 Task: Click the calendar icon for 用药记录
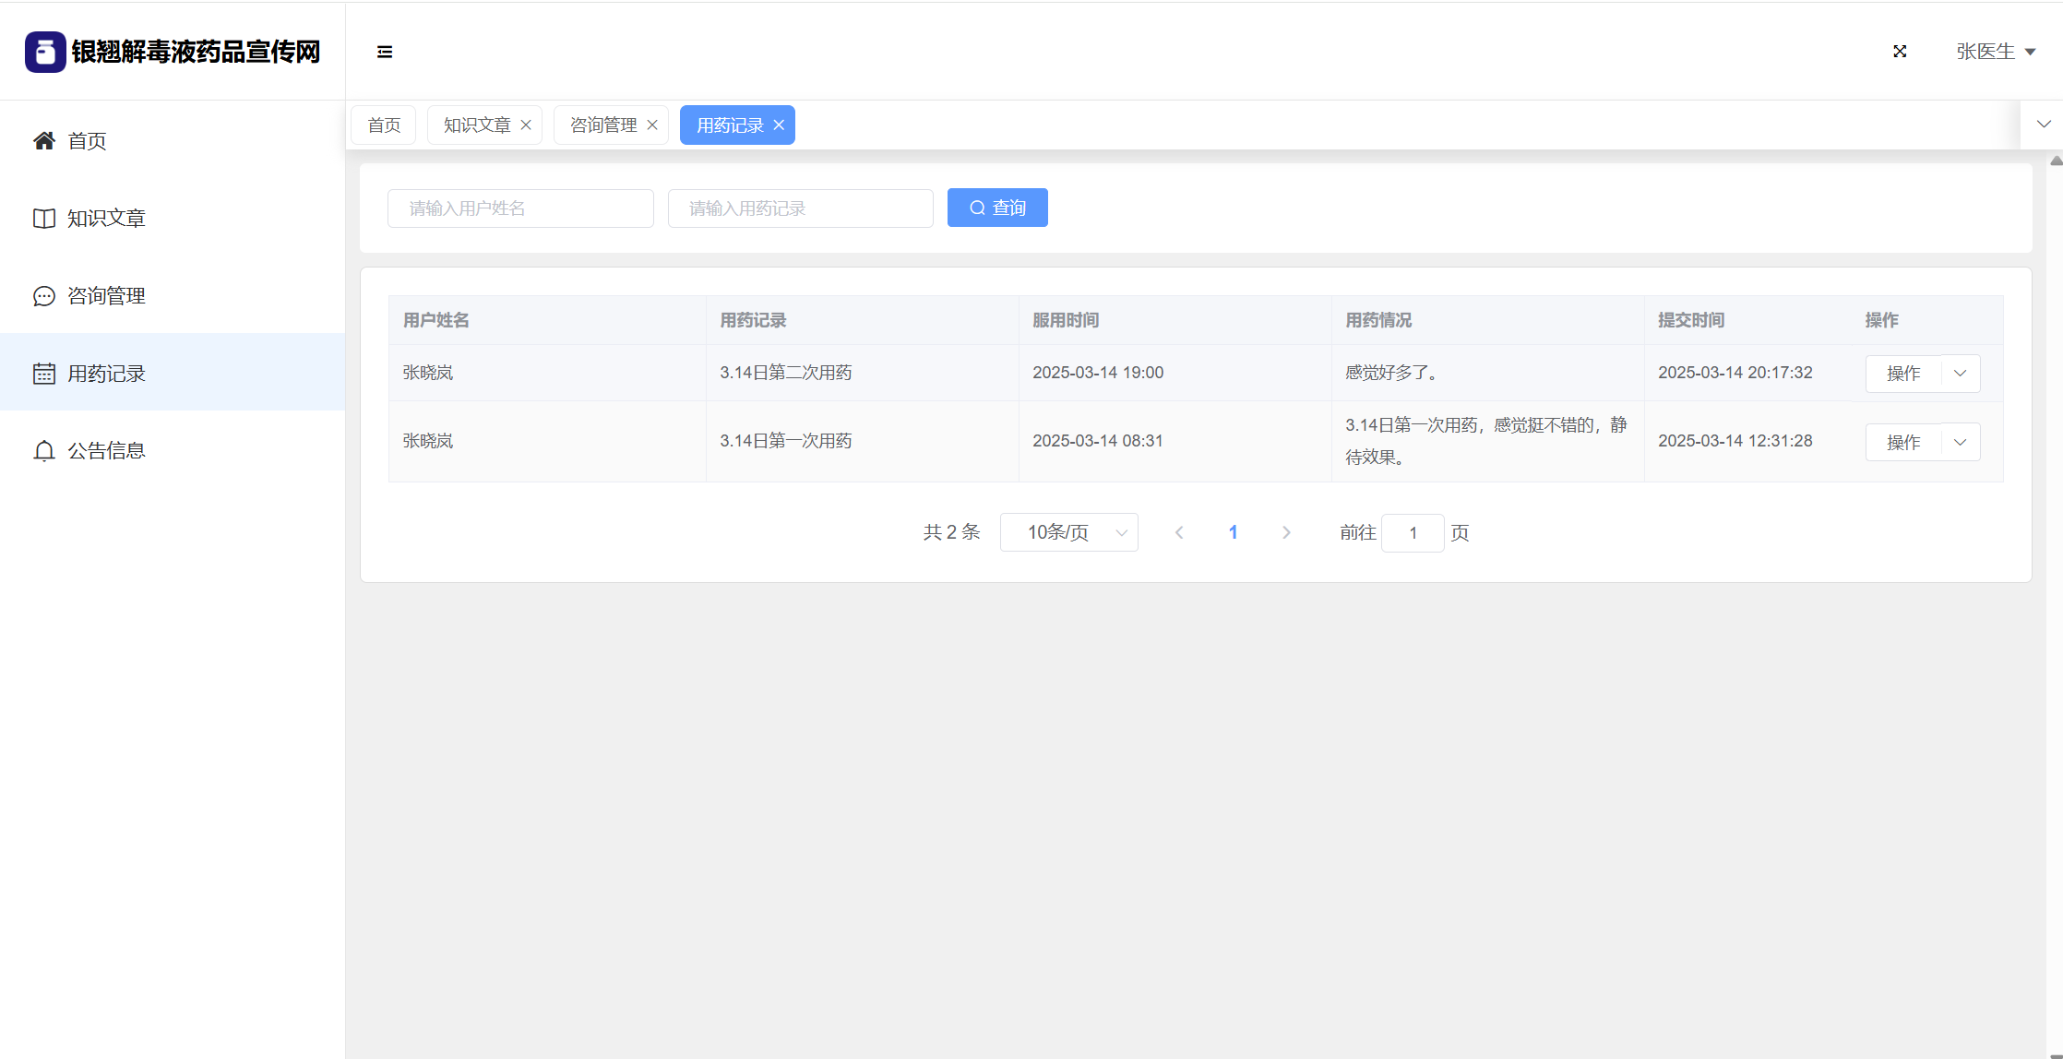point(44,374)
